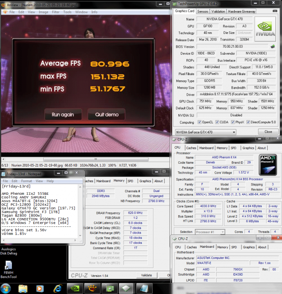Click Notepad icon in Friday~13rd title bar

coord(3,174)
